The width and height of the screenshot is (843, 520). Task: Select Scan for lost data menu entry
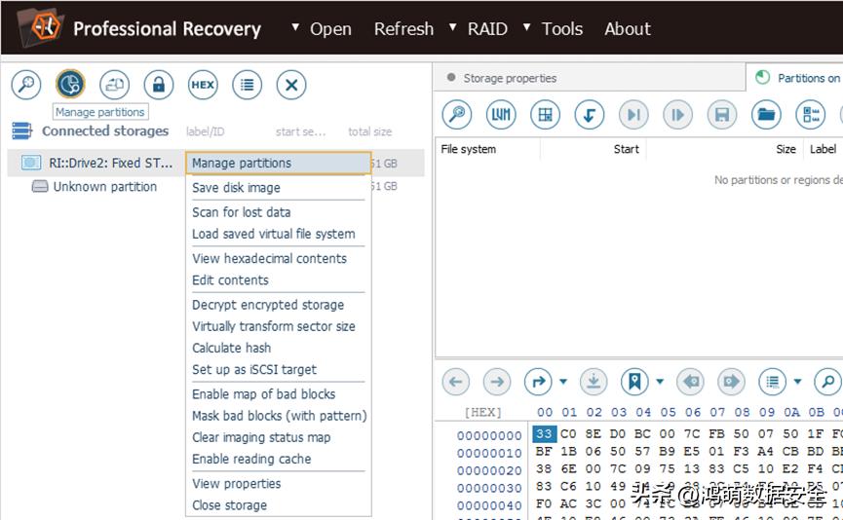pyautogui.click(x=241, y=212)
